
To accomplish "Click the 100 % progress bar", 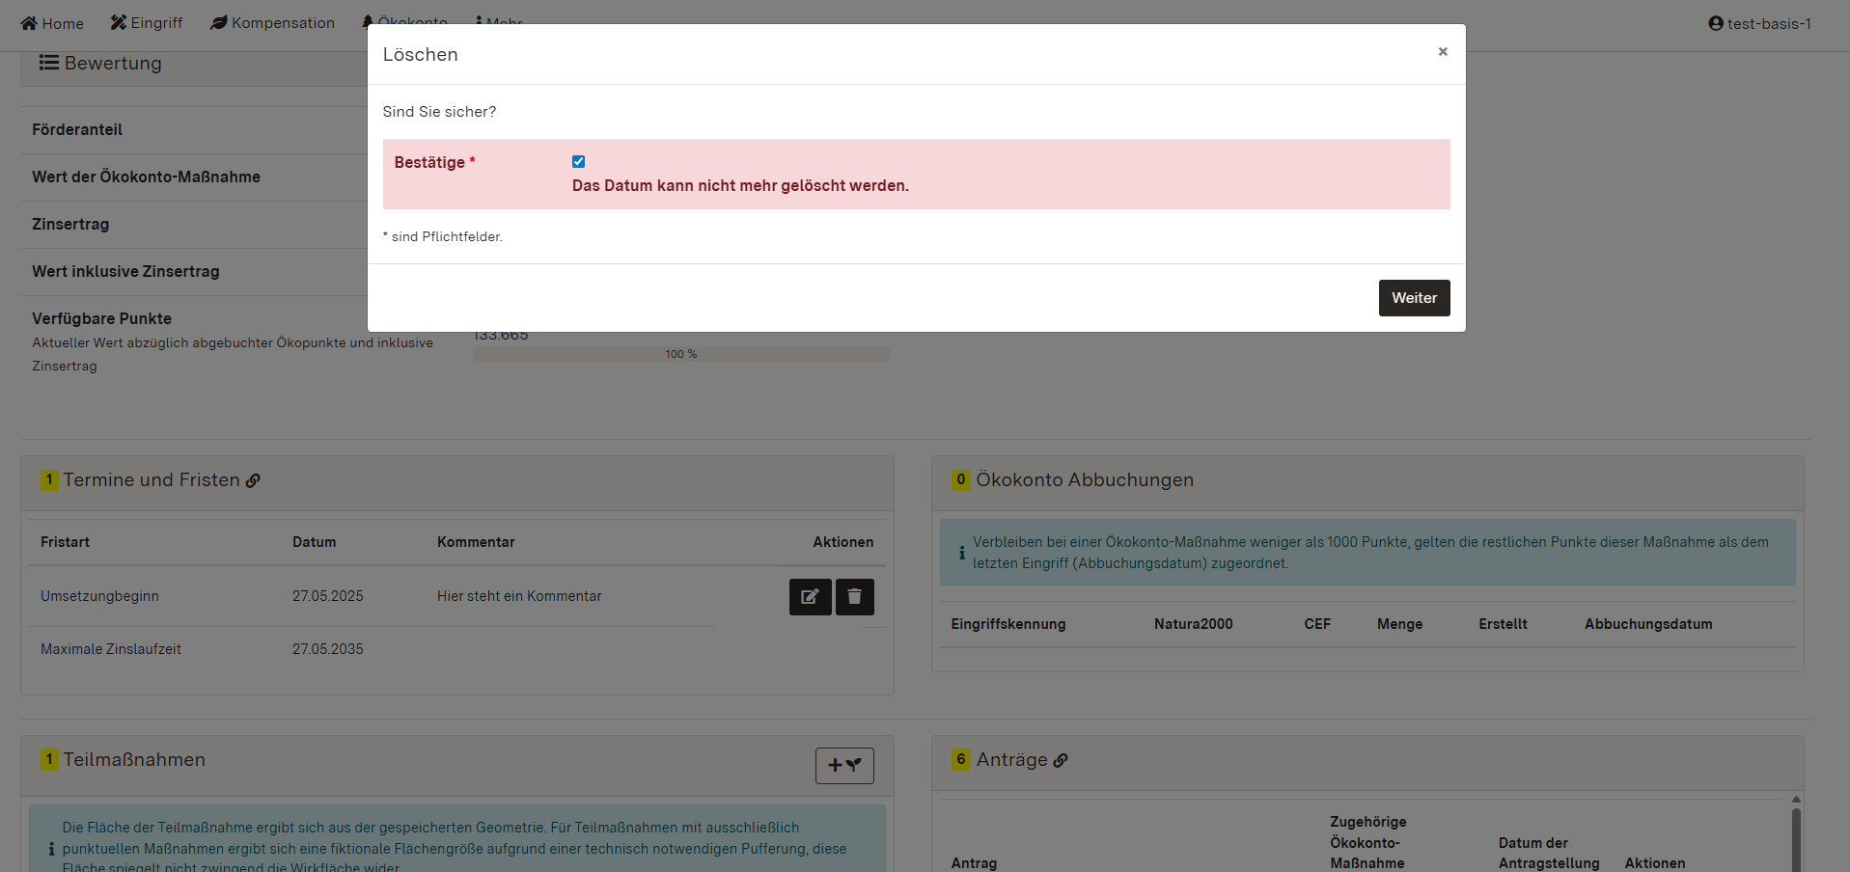I will 680,354.
